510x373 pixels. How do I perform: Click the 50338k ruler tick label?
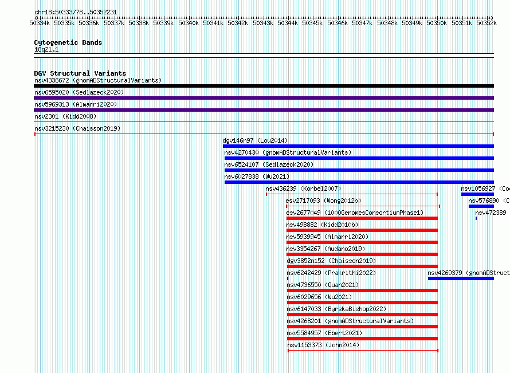click(x=139, y=23)
